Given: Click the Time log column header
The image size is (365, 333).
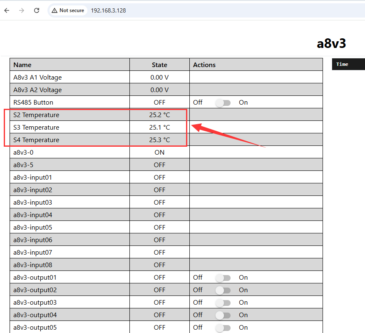Looking at the screenshot, I should click(342, 64).
